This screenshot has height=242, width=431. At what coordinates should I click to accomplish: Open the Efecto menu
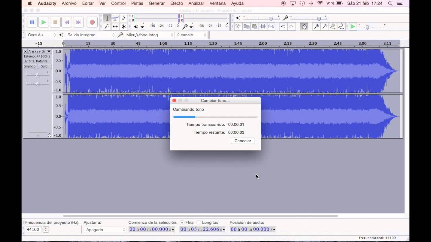click(x=176, y=3)
